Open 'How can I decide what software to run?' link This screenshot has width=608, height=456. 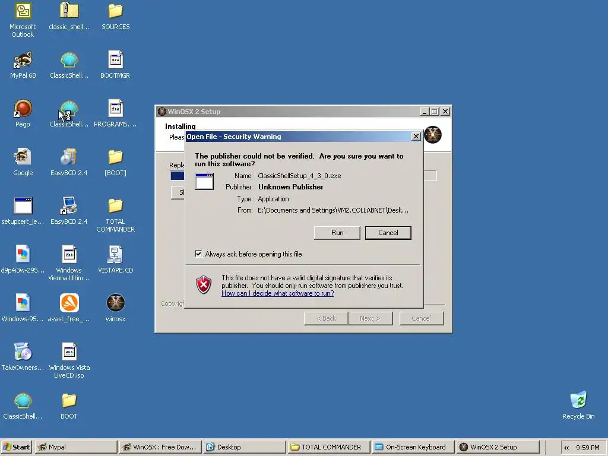coord(278,293)
